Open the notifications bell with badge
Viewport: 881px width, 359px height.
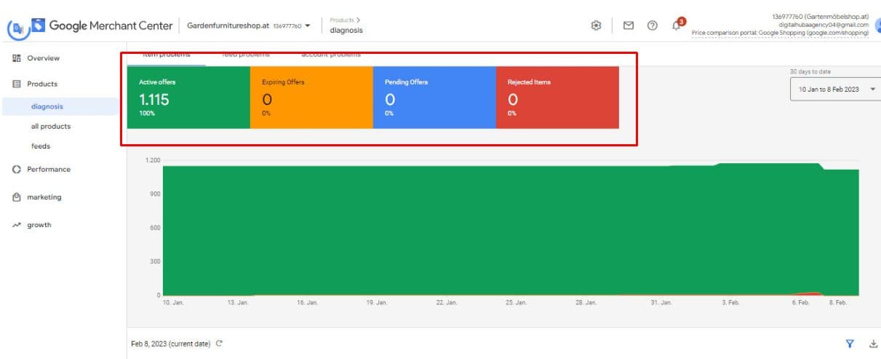[677, 24]
